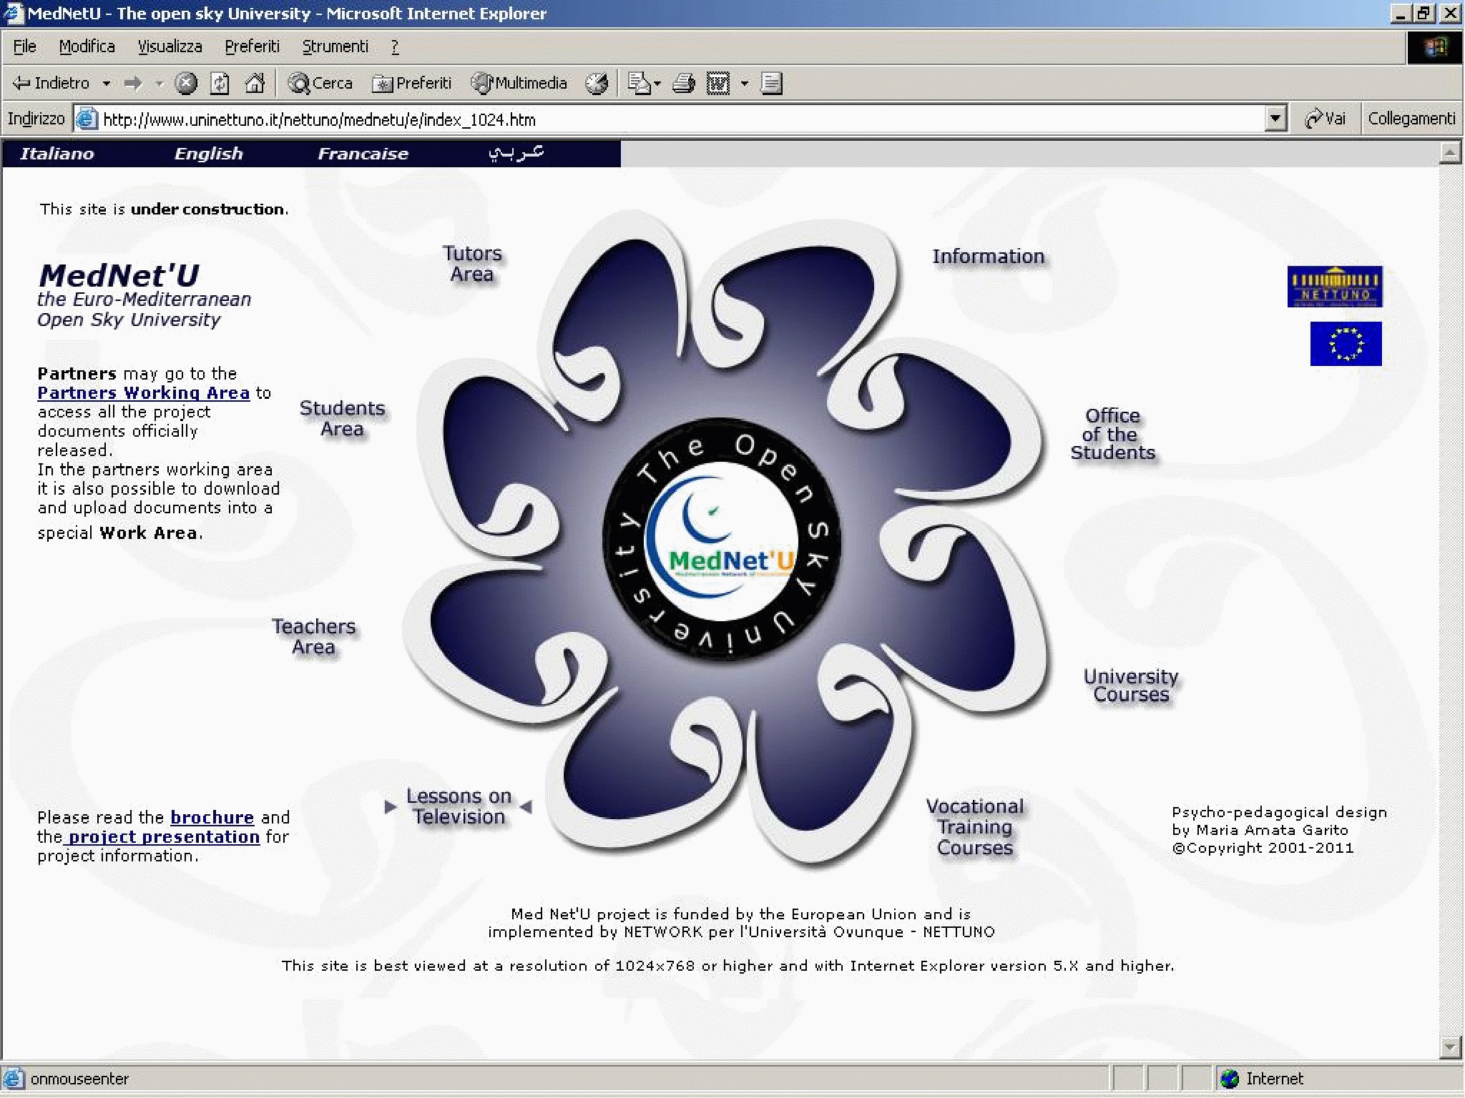Go to the Home page icon
The width and height of the screenshot is (1465, 1098).
255,84
